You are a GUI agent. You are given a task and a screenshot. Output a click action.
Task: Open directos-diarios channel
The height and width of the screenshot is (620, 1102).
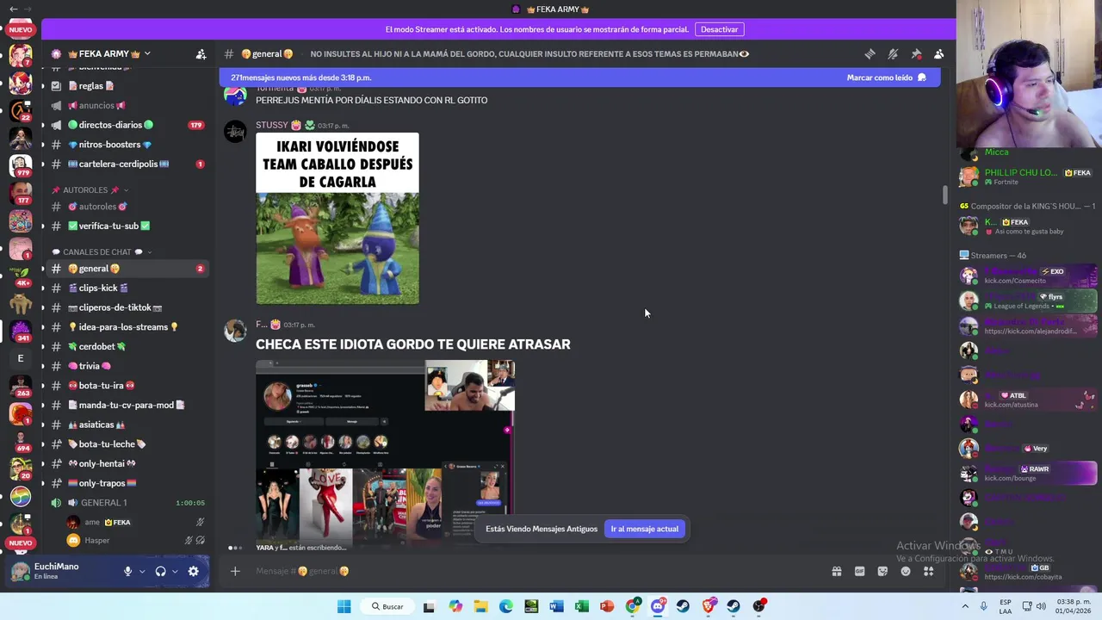(x=127, y=125)
